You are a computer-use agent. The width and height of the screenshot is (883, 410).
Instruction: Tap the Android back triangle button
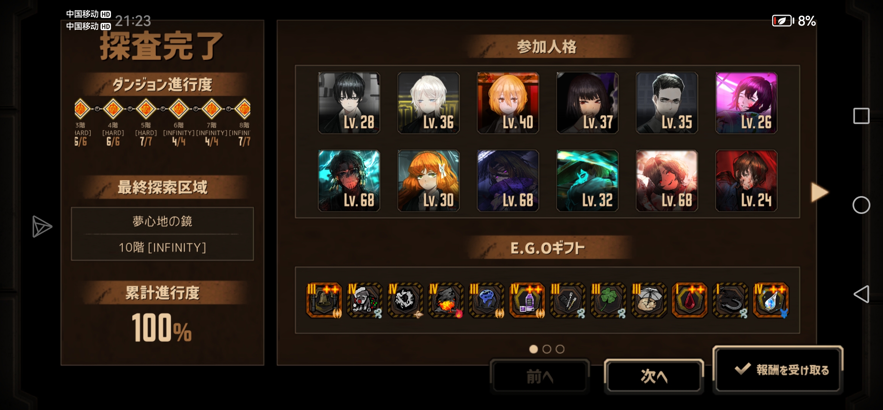[861, 294]
